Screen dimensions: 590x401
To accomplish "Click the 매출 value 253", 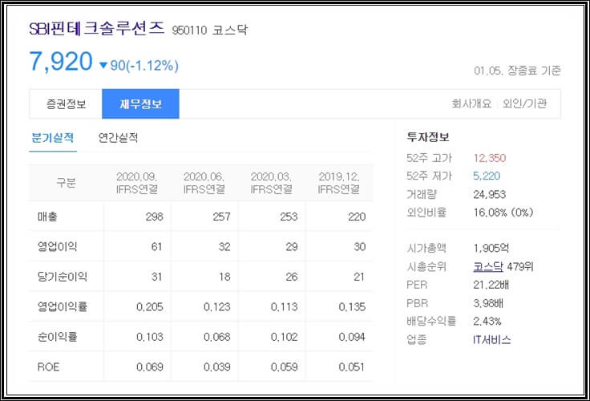I will pos(289,217).
